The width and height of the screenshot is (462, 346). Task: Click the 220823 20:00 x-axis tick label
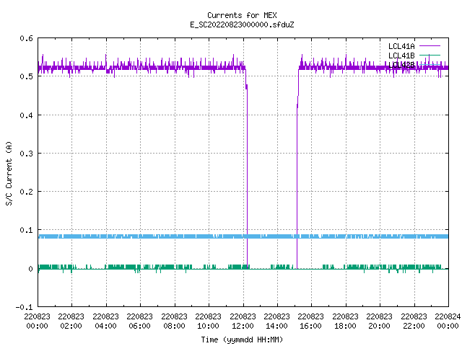(380, 321)
